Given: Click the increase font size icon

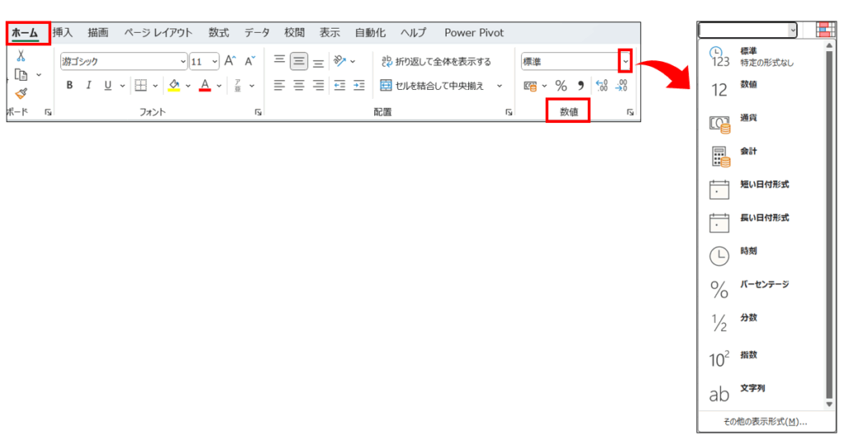Looking at the screenshot, I should [x=231, y=62].
